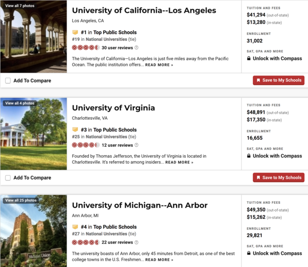Tick Add To Compare for University of Virginia
The image size is (308, 267).
click(x=8, y=178)
